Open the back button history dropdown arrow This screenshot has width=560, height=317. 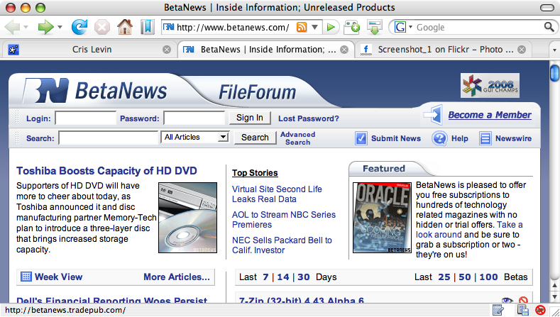click(x=26, y=27)
